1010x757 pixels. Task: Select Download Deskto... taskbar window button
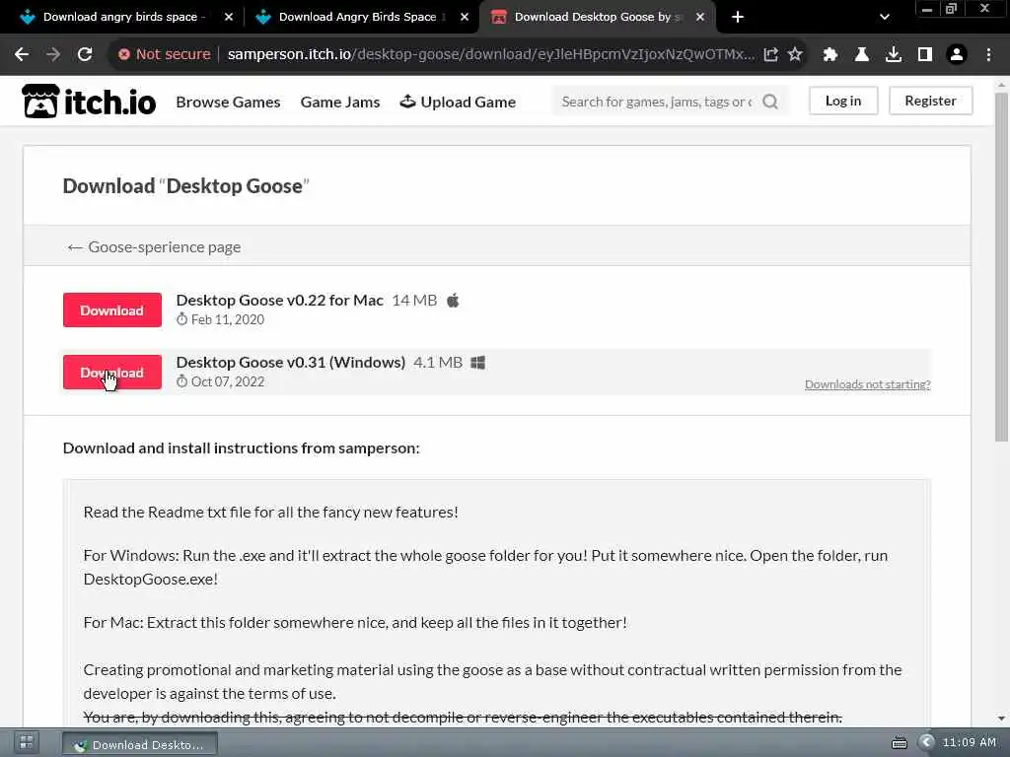pyautogui.click(x=140, y=744)
